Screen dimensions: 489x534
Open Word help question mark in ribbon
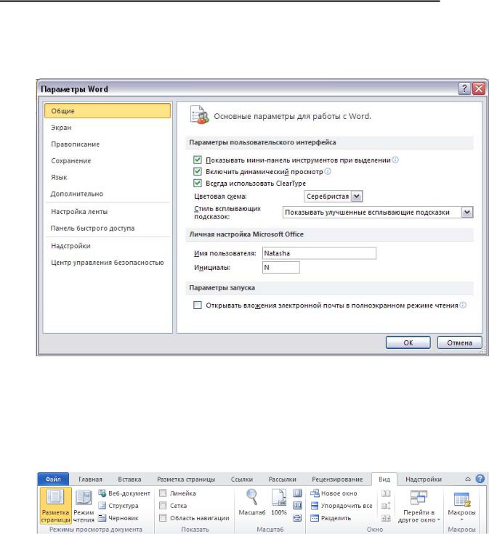480,479
